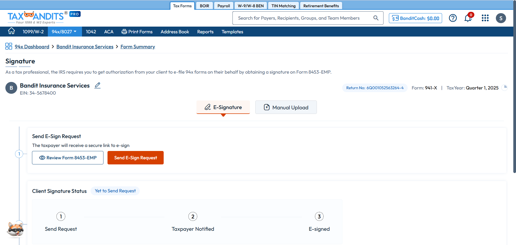Open the raccoon chat assistant
Screen dimensions: 516x245
pos(16,229)
